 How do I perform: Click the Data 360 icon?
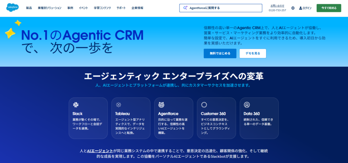tap(247, 105)
